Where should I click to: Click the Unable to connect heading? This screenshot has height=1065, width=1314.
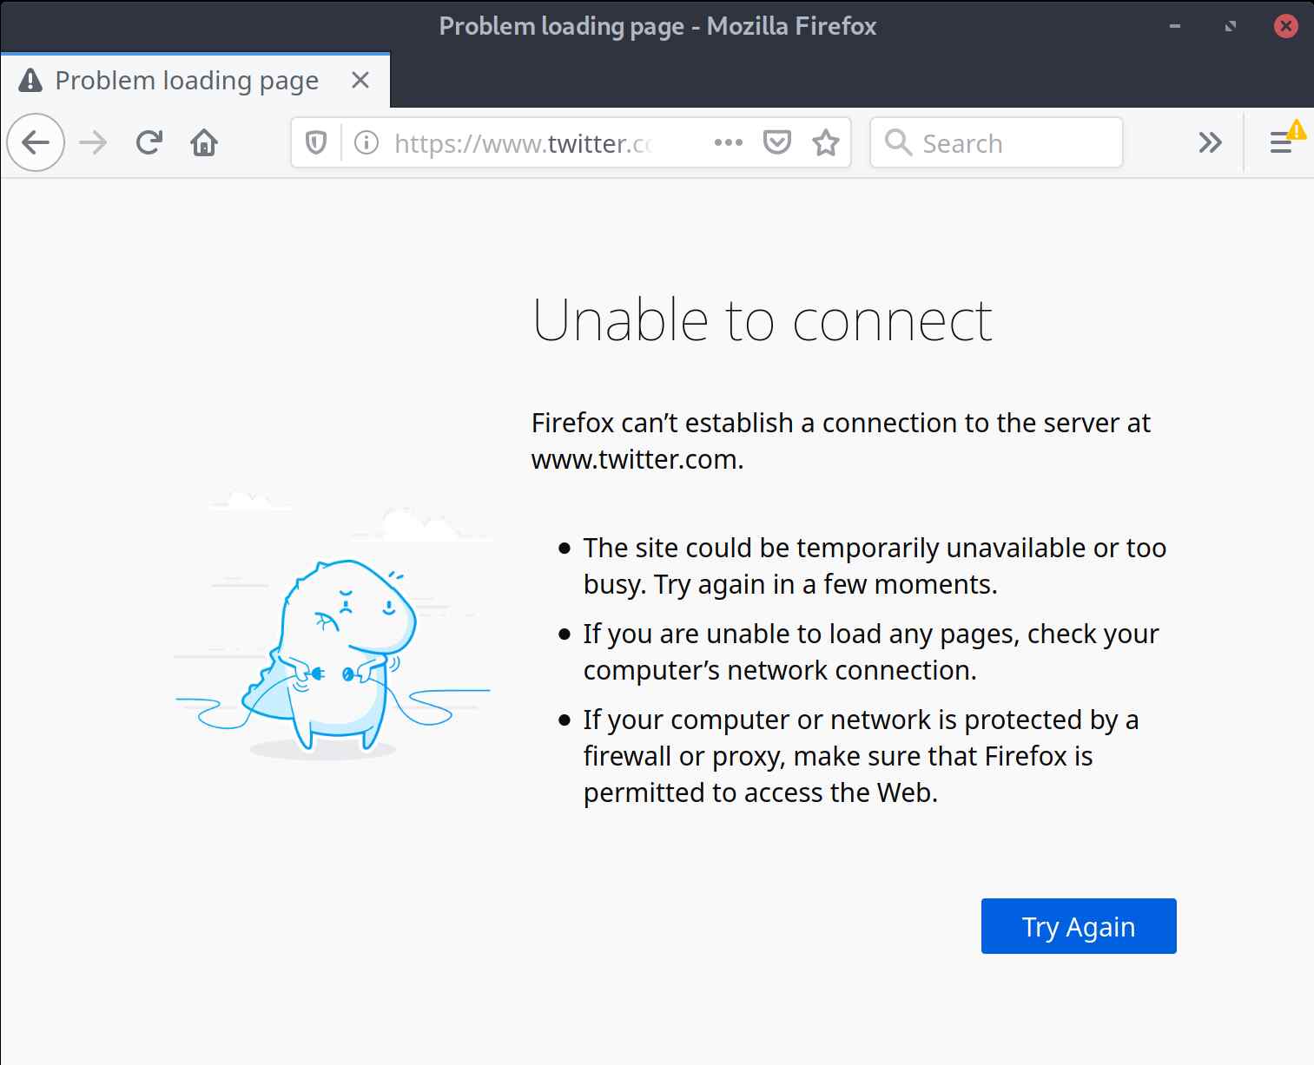pos(762,320)
